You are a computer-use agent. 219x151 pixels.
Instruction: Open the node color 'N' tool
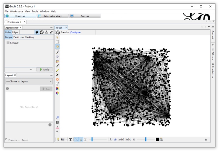point(57,88)
